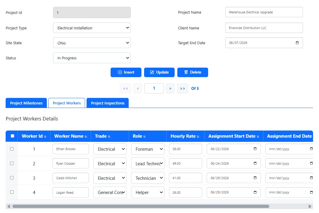This screenshot has width=319, height=213.
Task: Click the disabled Project Id field
Action: pos(92,13)
